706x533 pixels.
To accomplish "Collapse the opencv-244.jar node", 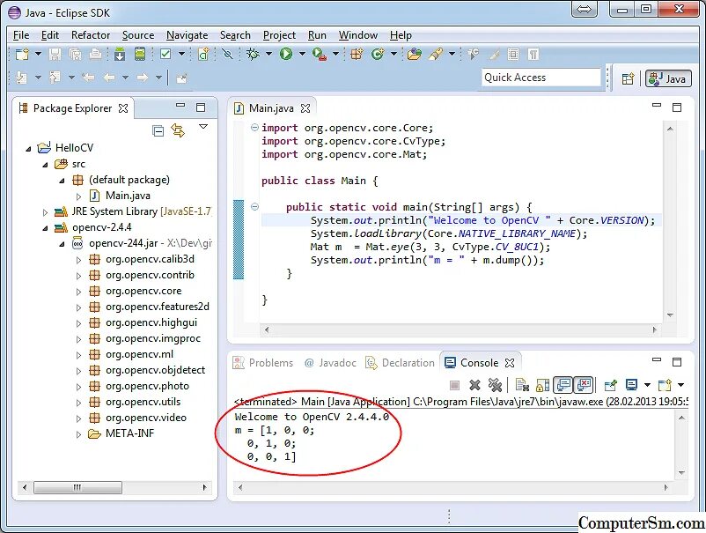I will 62,244.
